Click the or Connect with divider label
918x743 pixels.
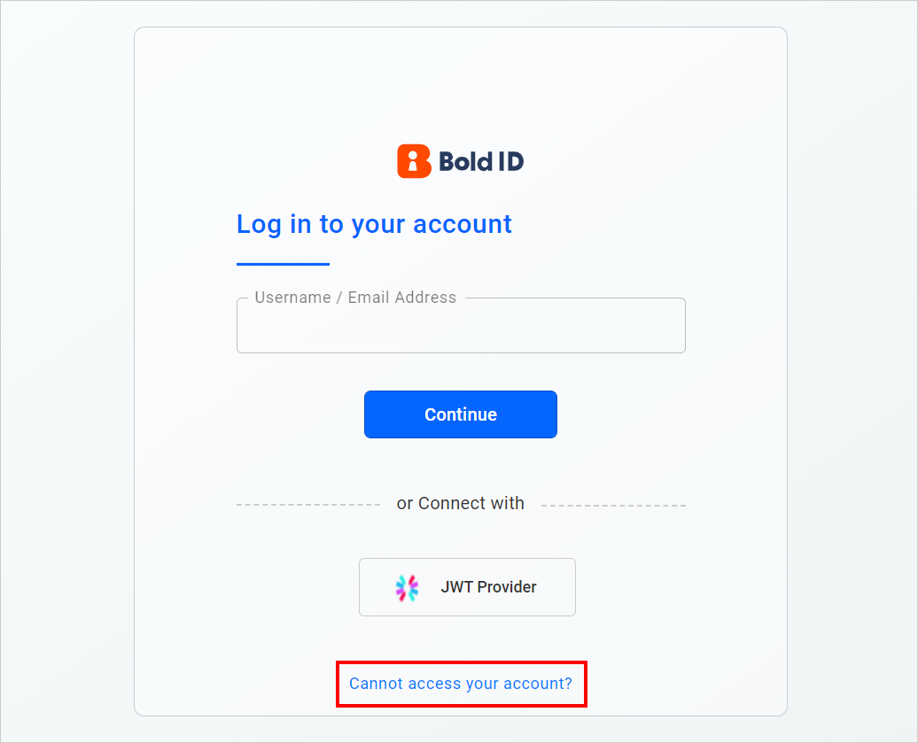click(460, 502)
